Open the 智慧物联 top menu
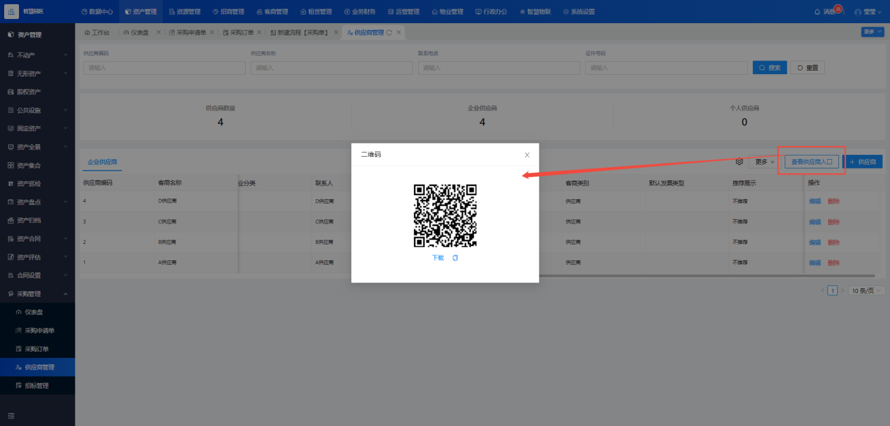The width and height of the screenshot is (890, 426). tap(535, 11)
